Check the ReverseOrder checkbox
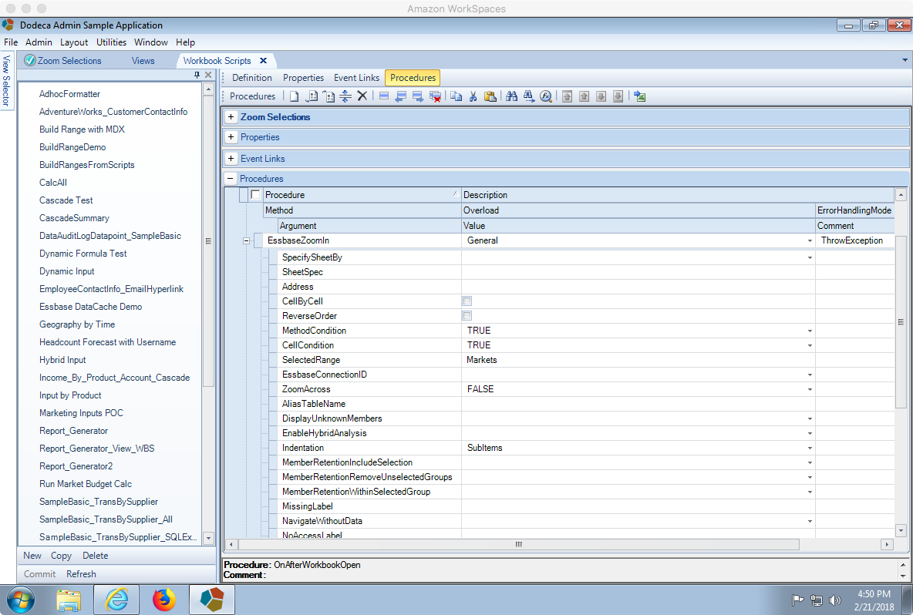Viewport: 913px width, 615px height. (467, 315)
